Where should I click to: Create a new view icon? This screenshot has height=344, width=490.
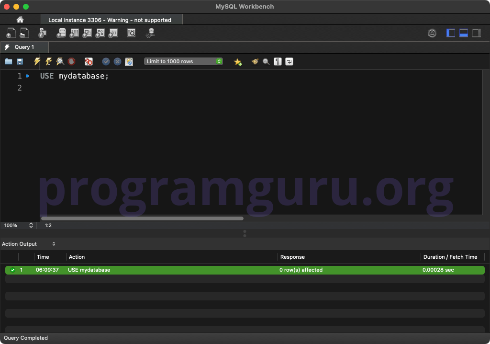pos(87,33)
